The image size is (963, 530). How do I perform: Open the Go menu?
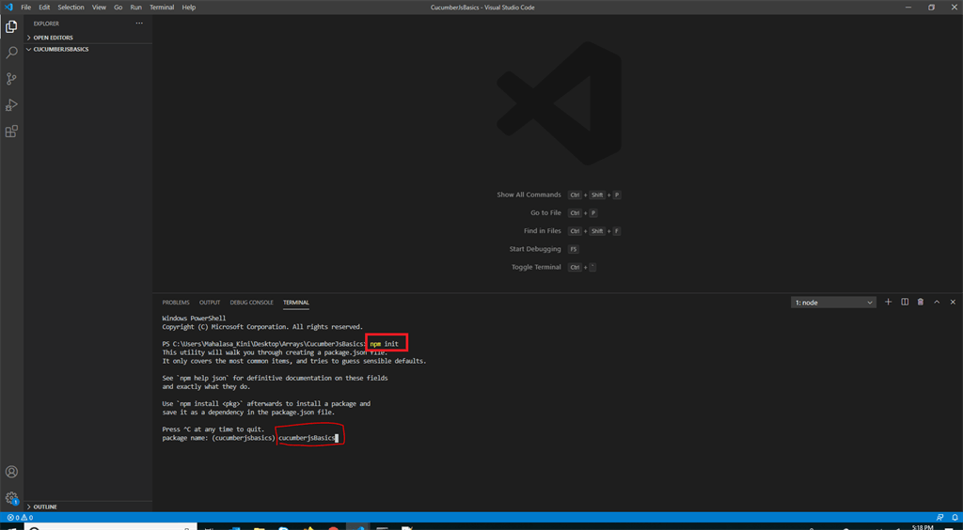pyautogui.click(x=118, y=8)
